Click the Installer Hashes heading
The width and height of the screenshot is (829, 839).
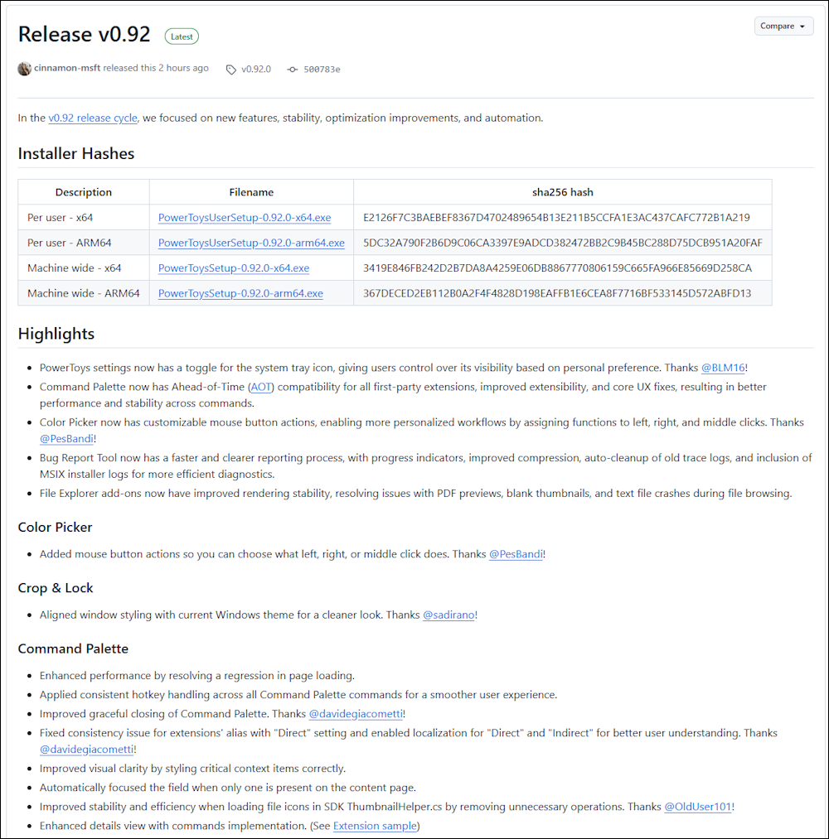76,153
